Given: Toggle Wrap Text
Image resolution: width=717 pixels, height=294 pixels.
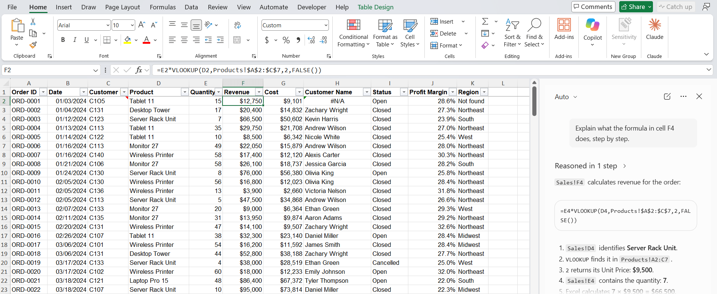Looking at the screenshot, I should 238,25.
